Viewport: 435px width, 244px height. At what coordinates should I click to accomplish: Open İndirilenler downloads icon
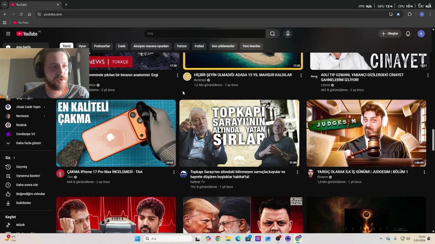(x=8, y=203)
